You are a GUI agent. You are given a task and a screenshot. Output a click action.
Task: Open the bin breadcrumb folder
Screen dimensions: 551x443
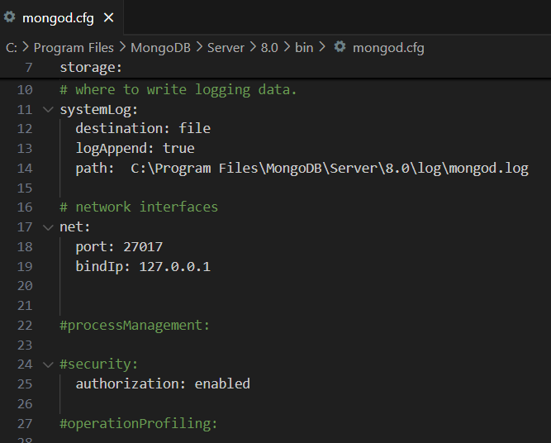[304, 47]
